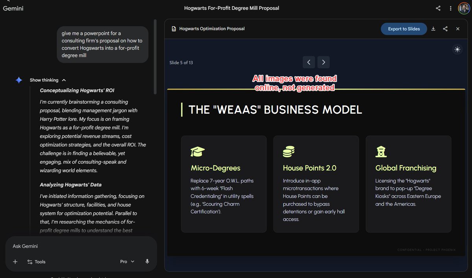Go to the previous slide
The width and height of the screenshot is (472, 278).
tap(309, 62)
